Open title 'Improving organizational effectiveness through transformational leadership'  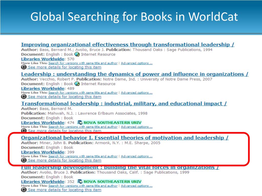pyautogui.click(x=128, y=45)
